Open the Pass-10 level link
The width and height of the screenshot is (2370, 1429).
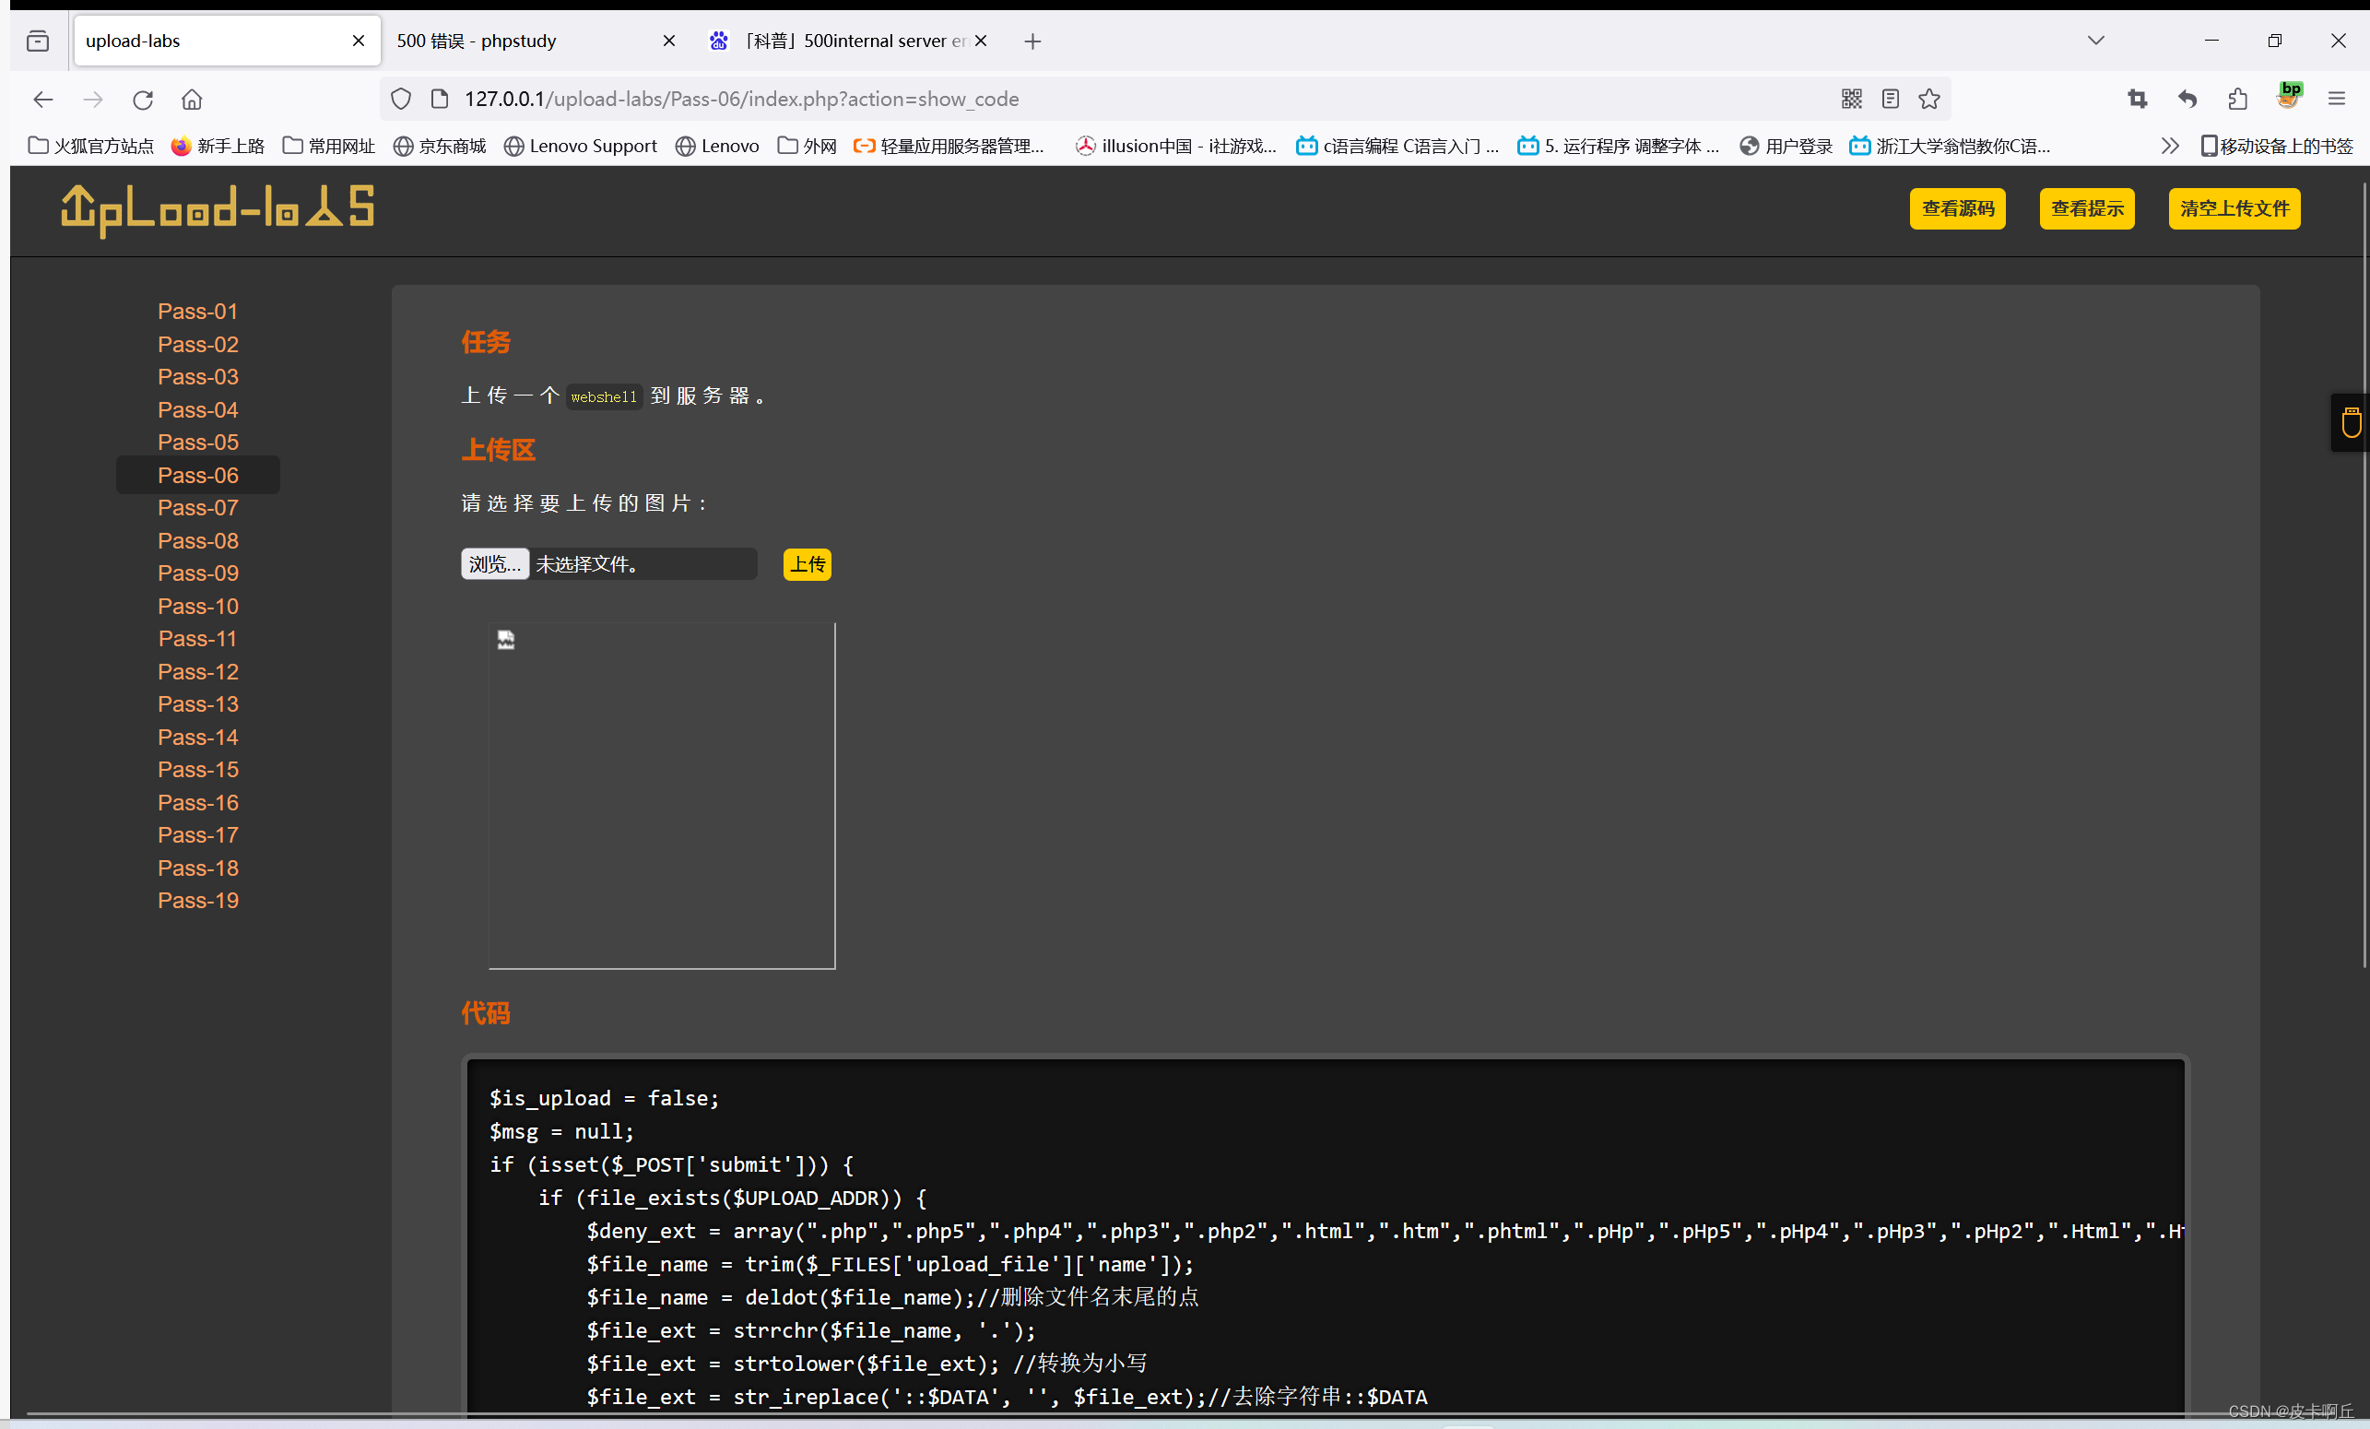tap(197, 606)
